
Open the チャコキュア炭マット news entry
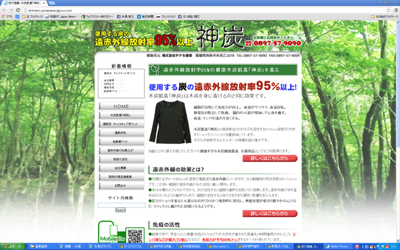click(119, 73)
